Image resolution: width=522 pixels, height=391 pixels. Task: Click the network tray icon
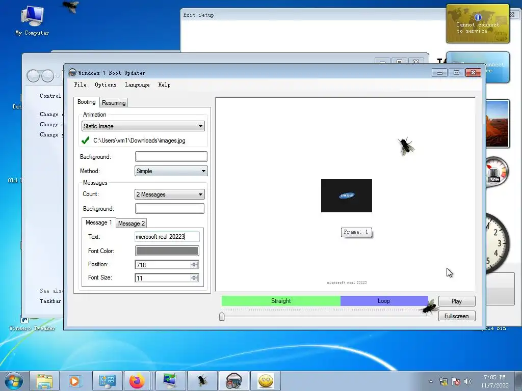(443, 381)
